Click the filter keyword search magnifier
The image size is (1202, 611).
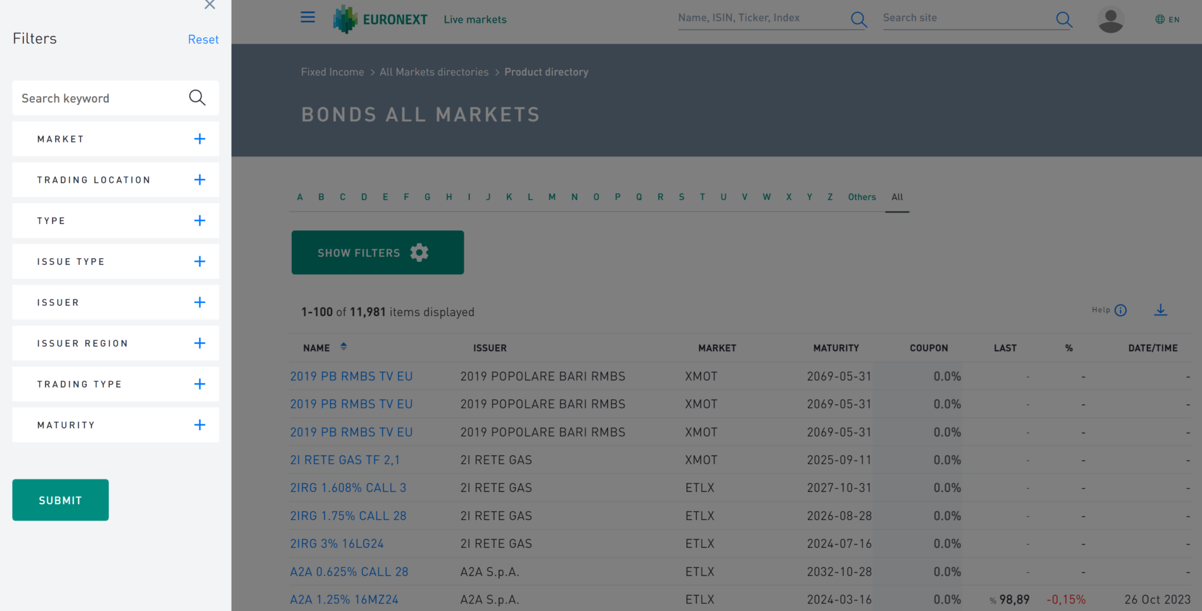[x=197, y=98]
